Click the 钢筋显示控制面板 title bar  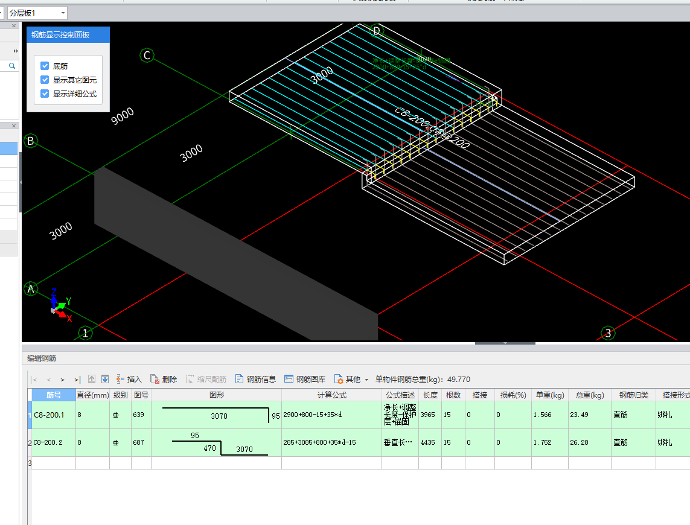click(68, 35)
